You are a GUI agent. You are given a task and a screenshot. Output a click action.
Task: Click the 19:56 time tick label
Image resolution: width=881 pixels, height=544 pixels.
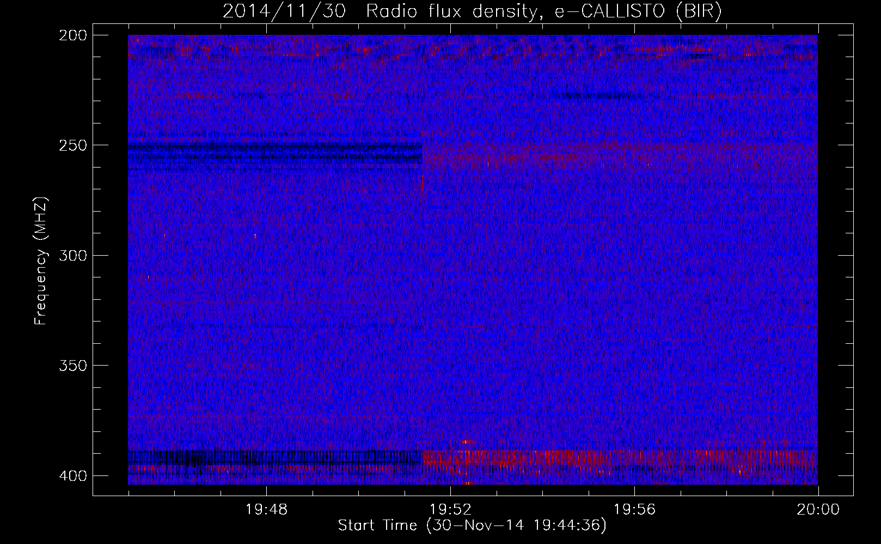635,510
